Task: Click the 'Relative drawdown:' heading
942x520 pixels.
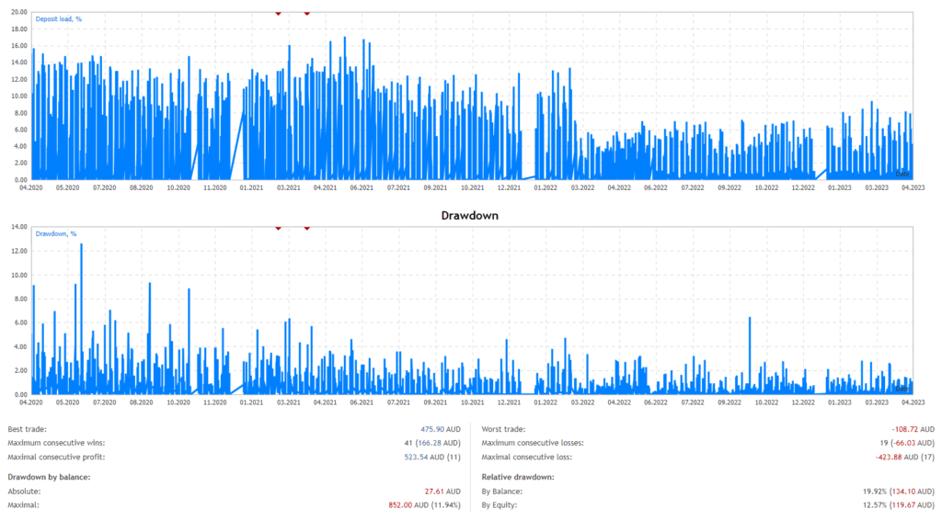Action: pyautogui.click(x=518, y=477)
